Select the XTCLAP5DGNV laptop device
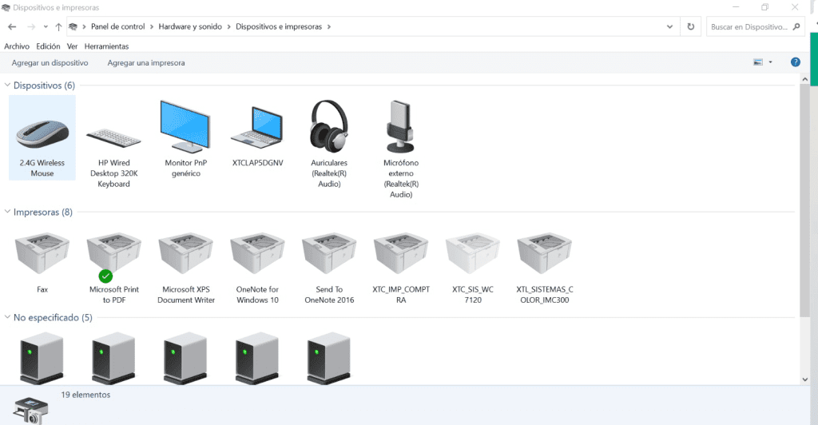Screen dimensions: 818x425 257,133
